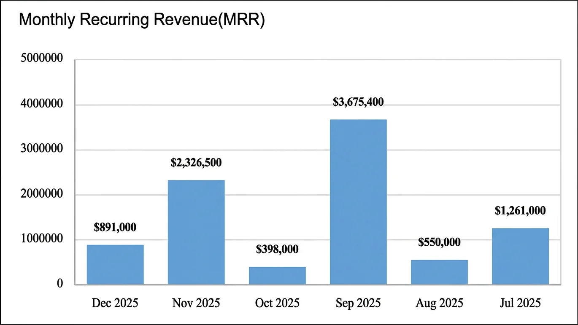Viewport: 578px width, 325px height.
Task: Click the $891,000 data label
Action: (x=115, y=228)
